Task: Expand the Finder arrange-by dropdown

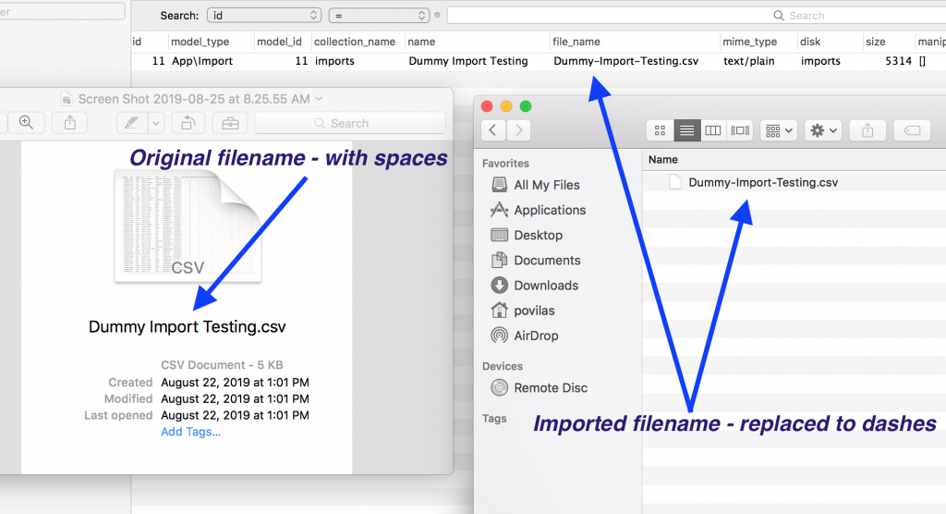Action: (x=779, y=130)
